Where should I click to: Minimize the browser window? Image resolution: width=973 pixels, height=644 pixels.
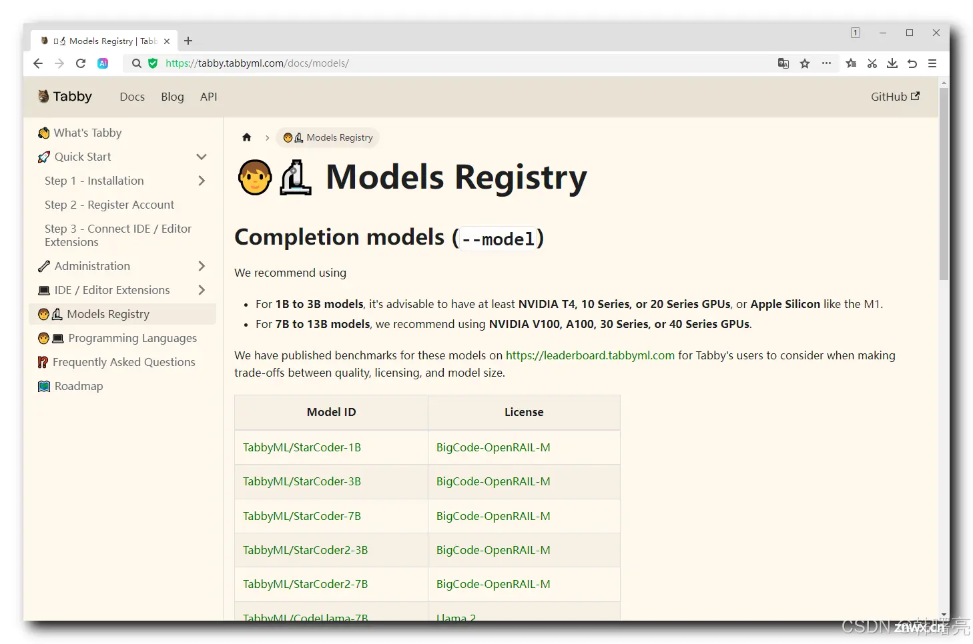click(883, 33)
